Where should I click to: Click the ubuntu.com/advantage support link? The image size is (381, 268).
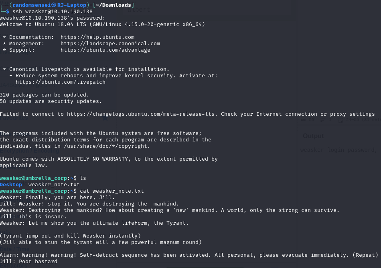[105, 50]
